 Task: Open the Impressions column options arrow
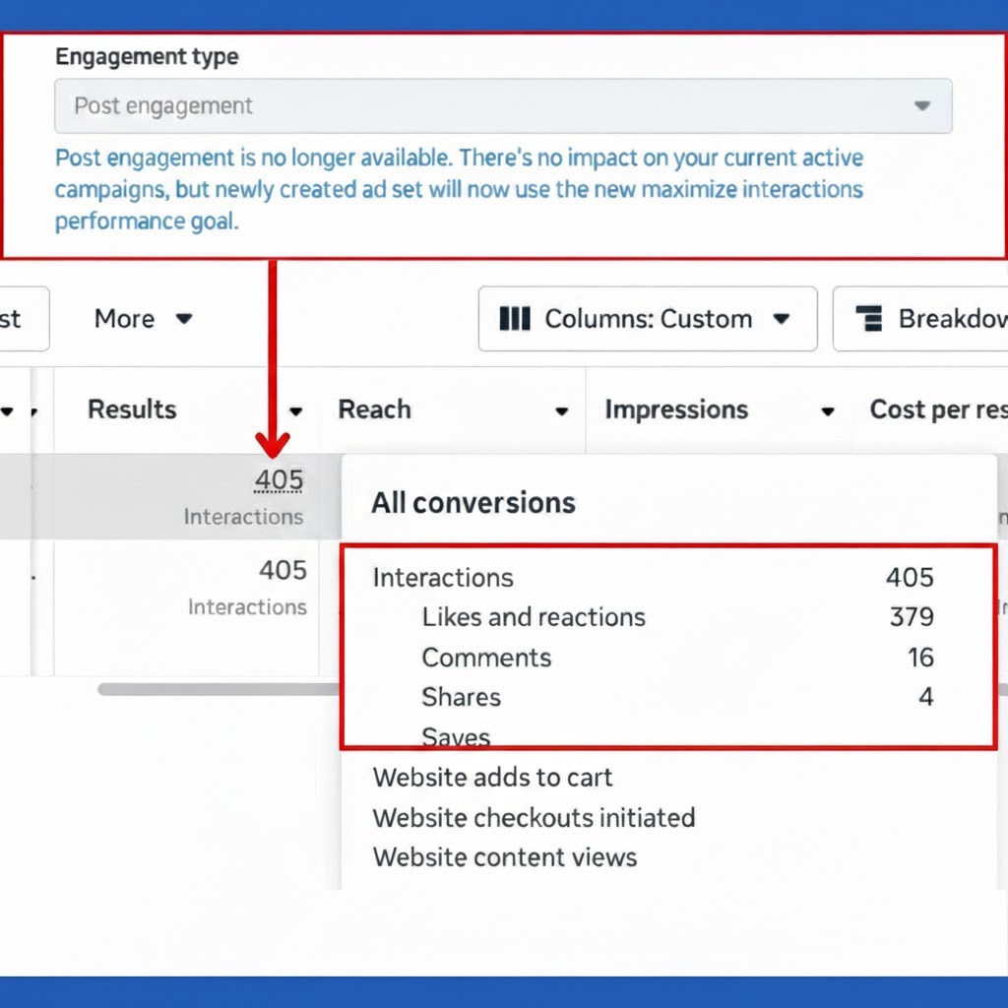828,411
